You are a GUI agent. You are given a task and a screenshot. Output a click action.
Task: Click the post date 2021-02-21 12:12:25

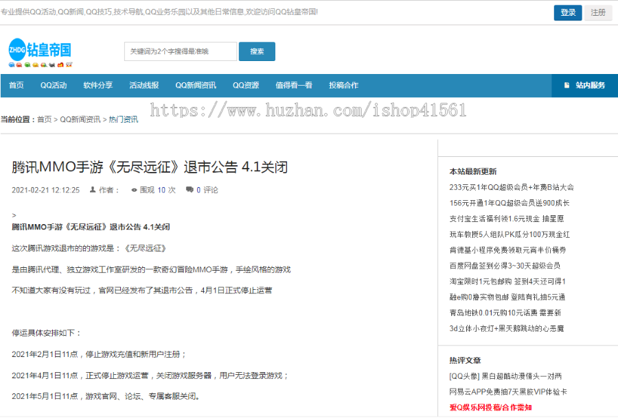[46, 190]
